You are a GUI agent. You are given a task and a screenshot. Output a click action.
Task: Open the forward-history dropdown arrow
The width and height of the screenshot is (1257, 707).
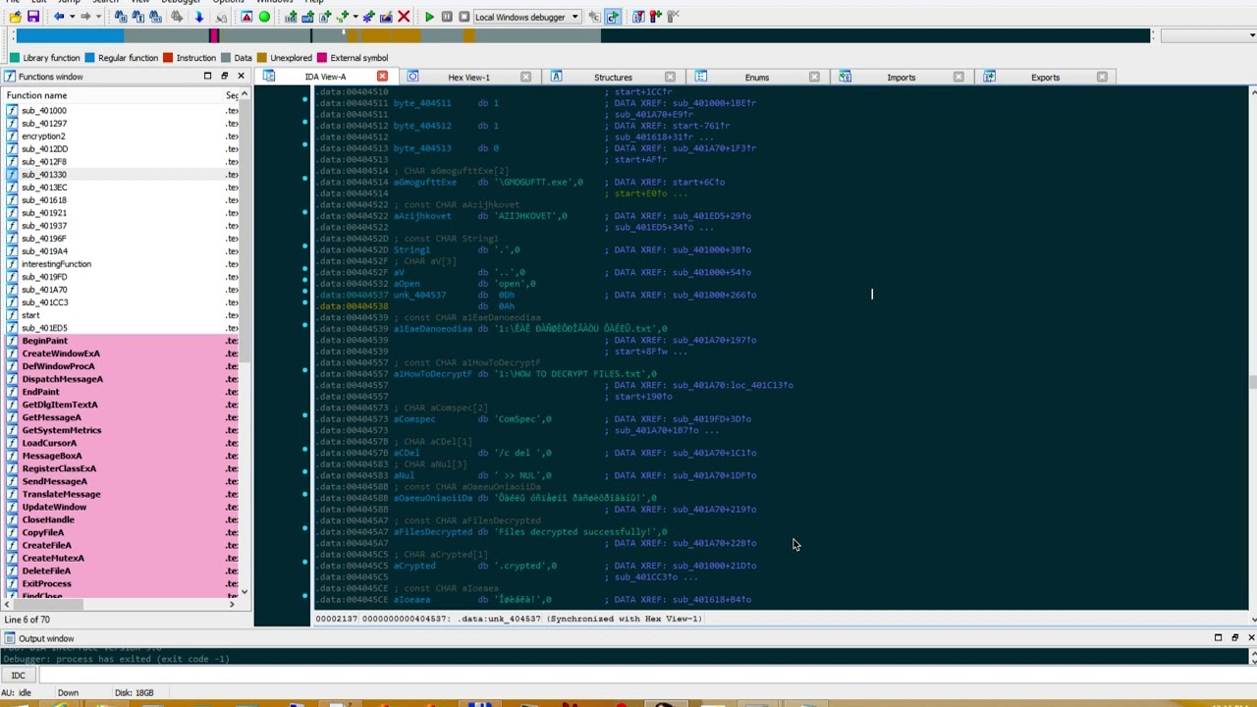(97, 17)
